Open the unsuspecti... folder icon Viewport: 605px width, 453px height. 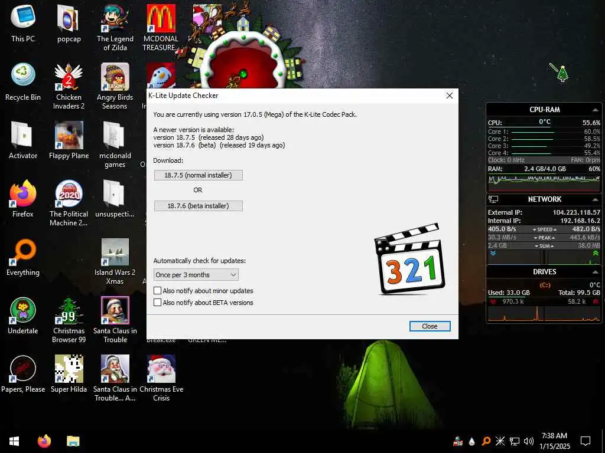(x=115, y=199)
